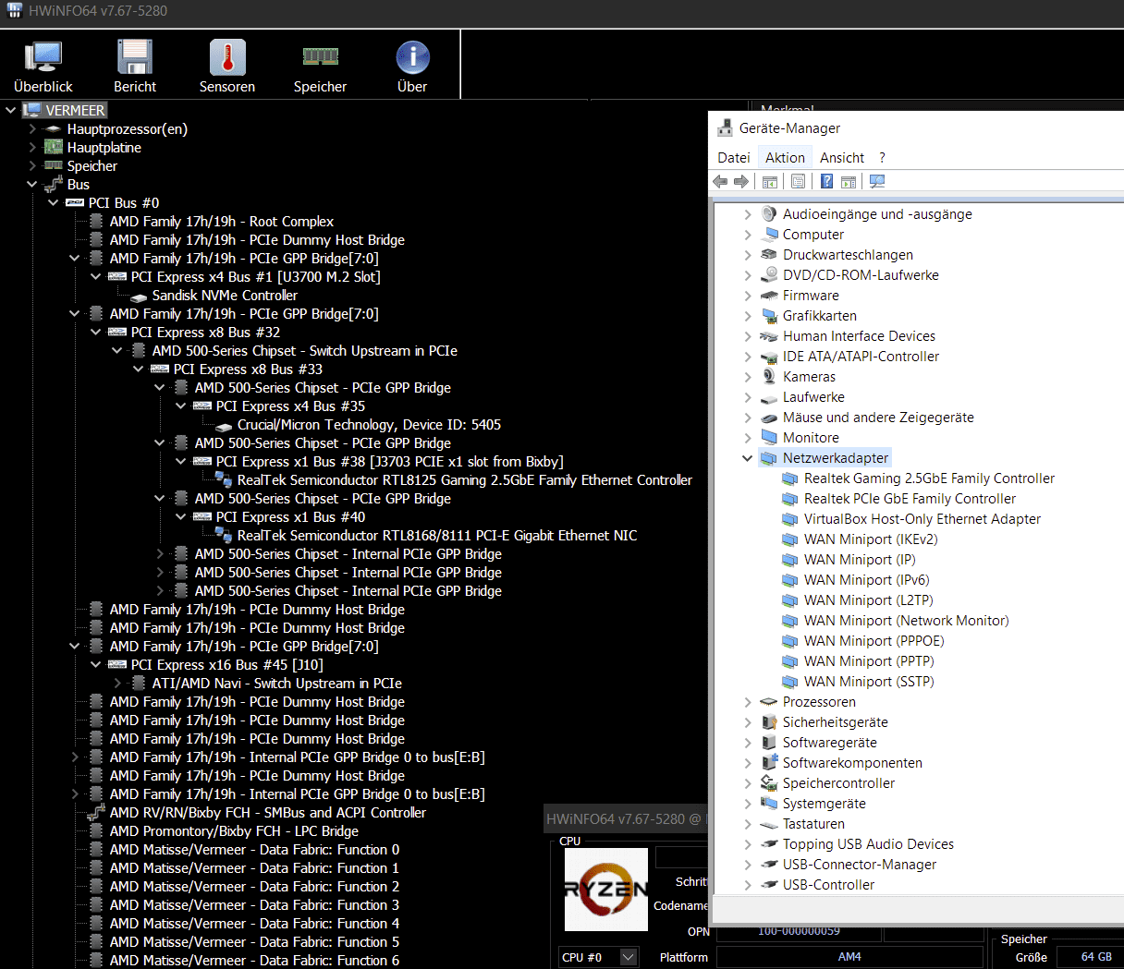Screen dimensions: 1124x969
Task: Expand the USB-Controller category
Action: pos(747,885)
